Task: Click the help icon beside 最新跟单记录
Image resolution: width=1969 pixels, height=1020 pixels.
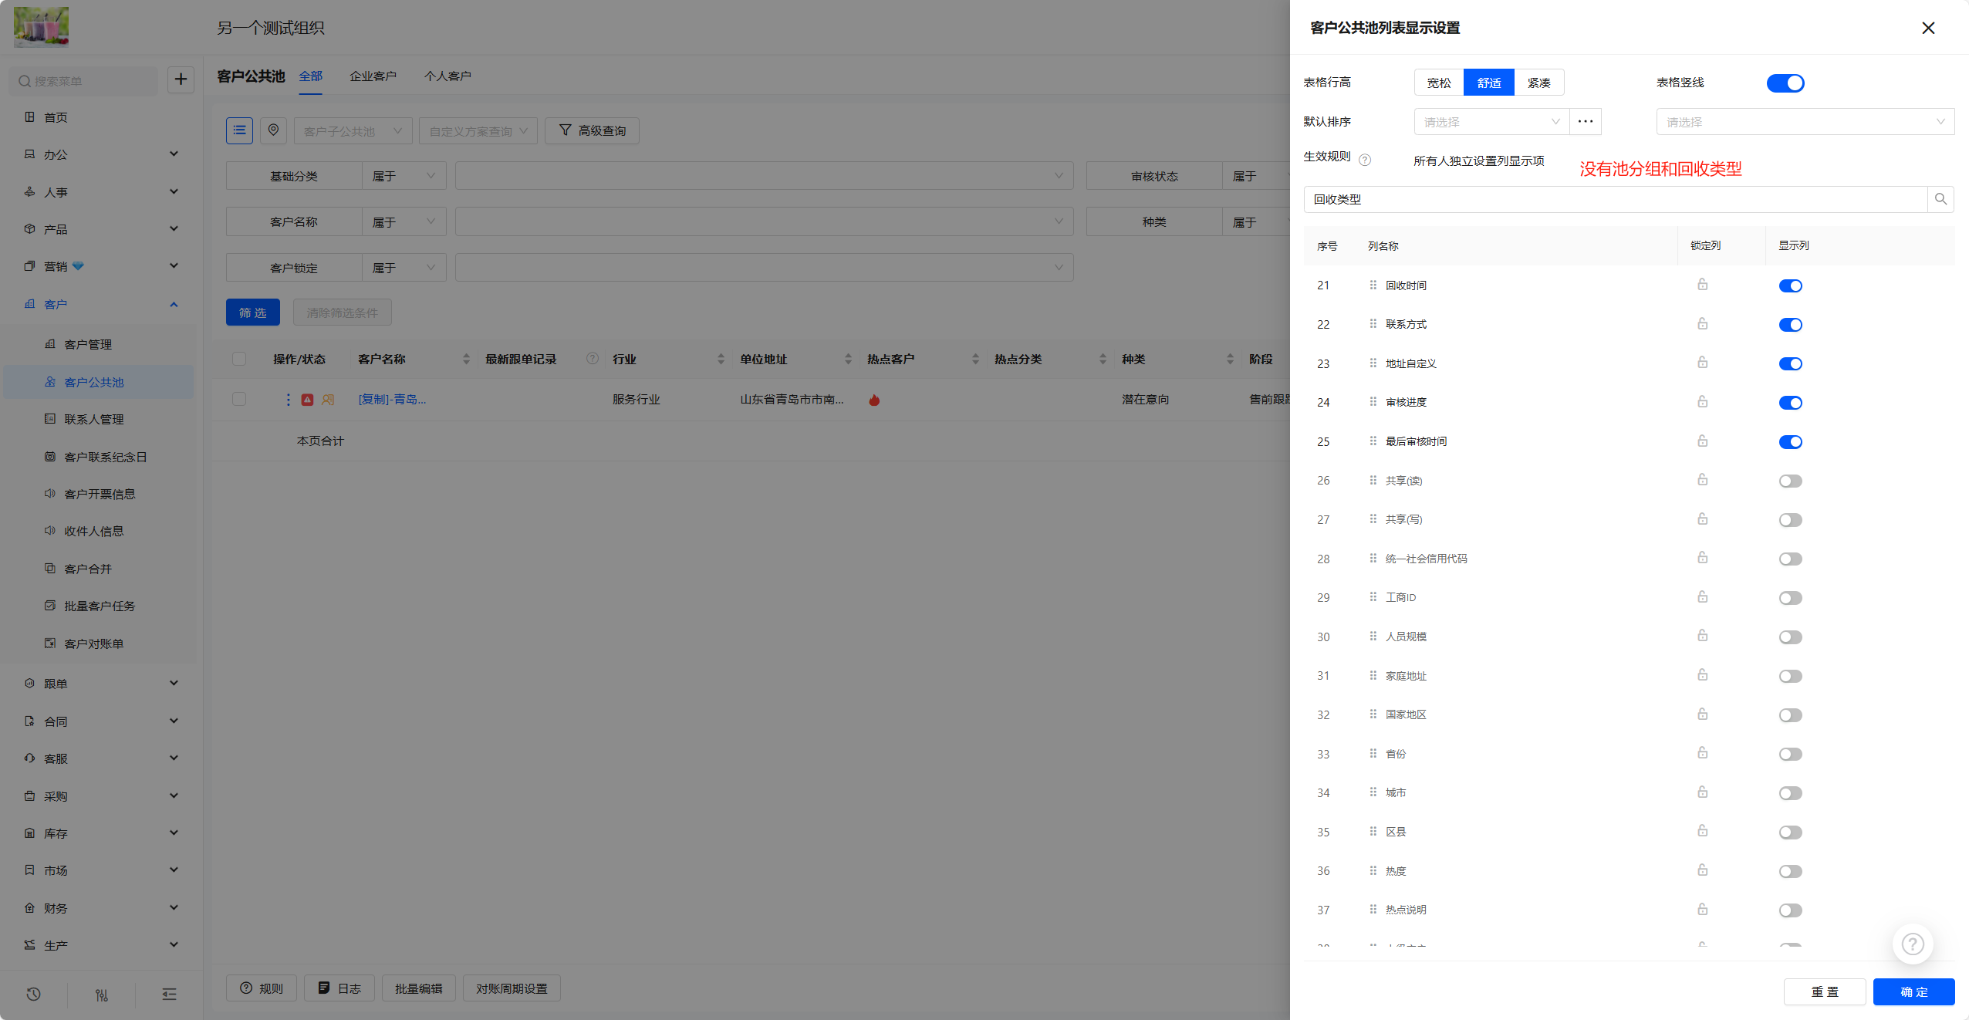Action: click(x=592, y=359)
